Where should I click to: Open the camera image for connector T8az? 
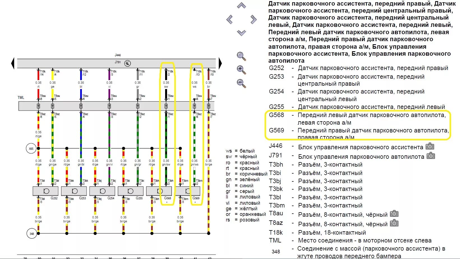point(394,223)
